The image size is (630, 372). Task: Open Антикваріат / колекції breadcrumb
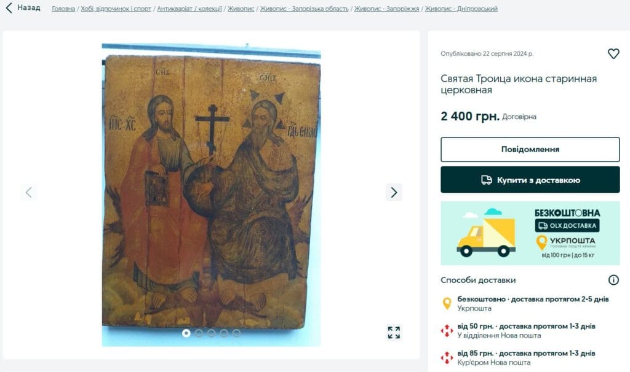(x=189, y=9)
